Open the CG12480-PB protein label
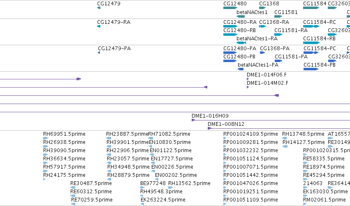 tap(239, 57)
